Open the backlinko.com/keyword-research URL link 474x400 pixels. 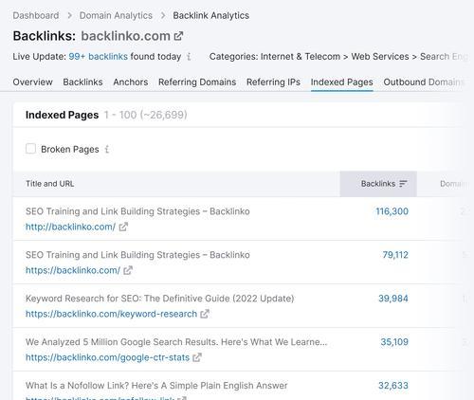[x=111, y=314]
